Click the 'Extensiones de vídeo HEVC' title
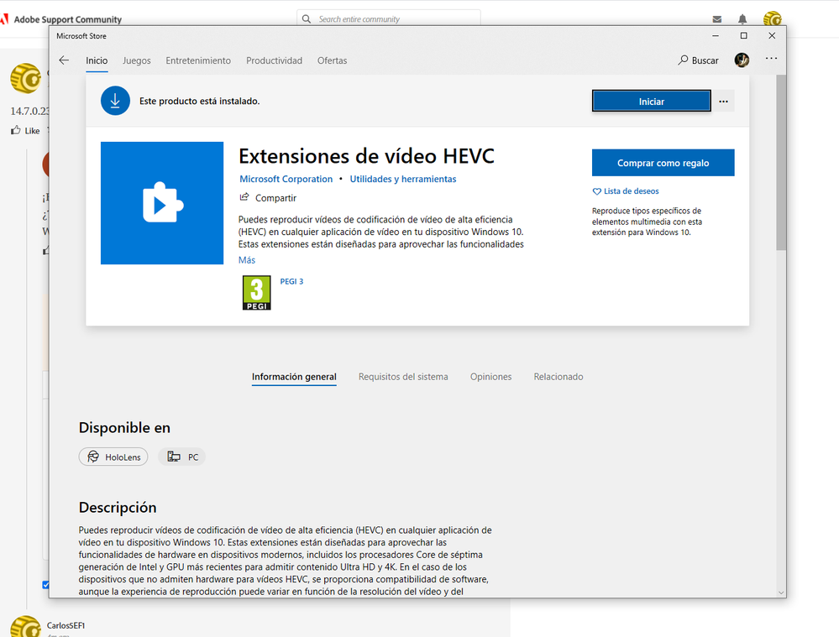839x637 pixels. coord(366,156)
